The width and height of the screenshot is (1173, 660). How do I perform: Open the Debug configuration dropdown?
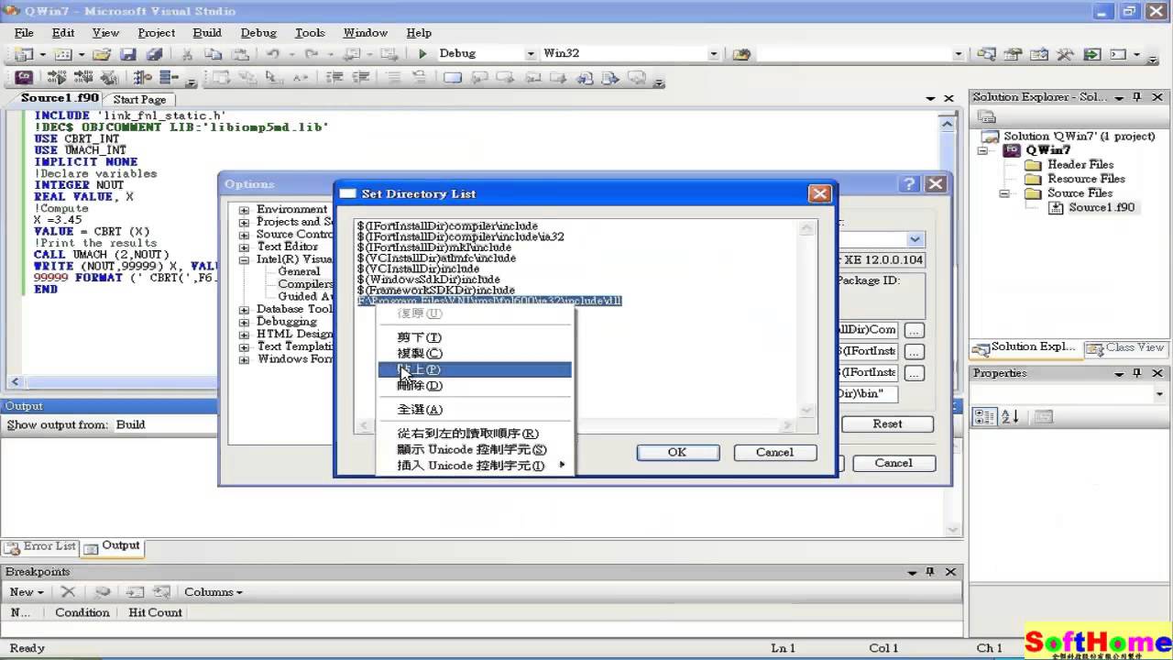point(531,54)
